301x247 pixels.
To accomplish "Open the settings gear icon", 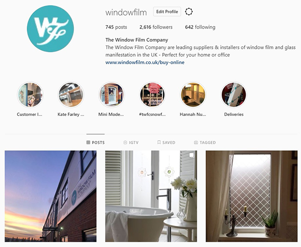I will tap(189, 11).
